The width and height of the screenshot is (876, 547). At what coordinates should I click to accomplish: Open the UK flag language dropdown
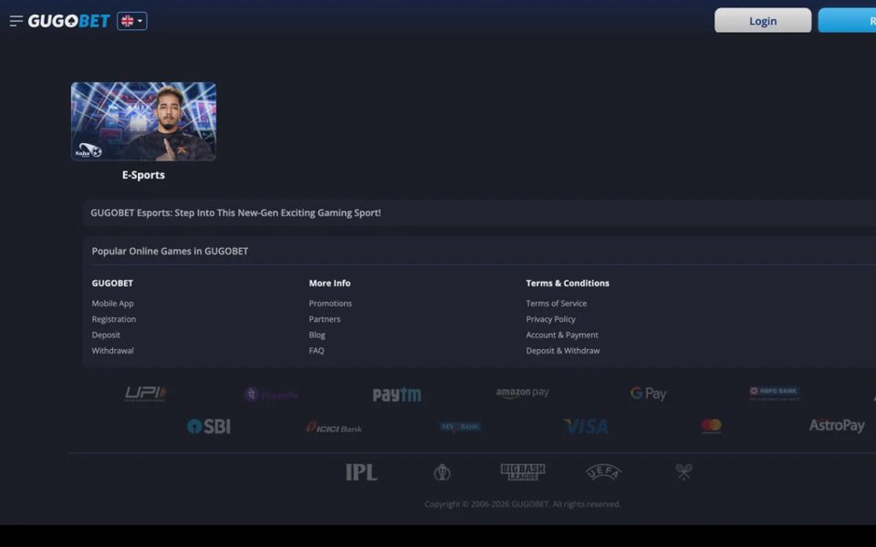tap(131, 21)
